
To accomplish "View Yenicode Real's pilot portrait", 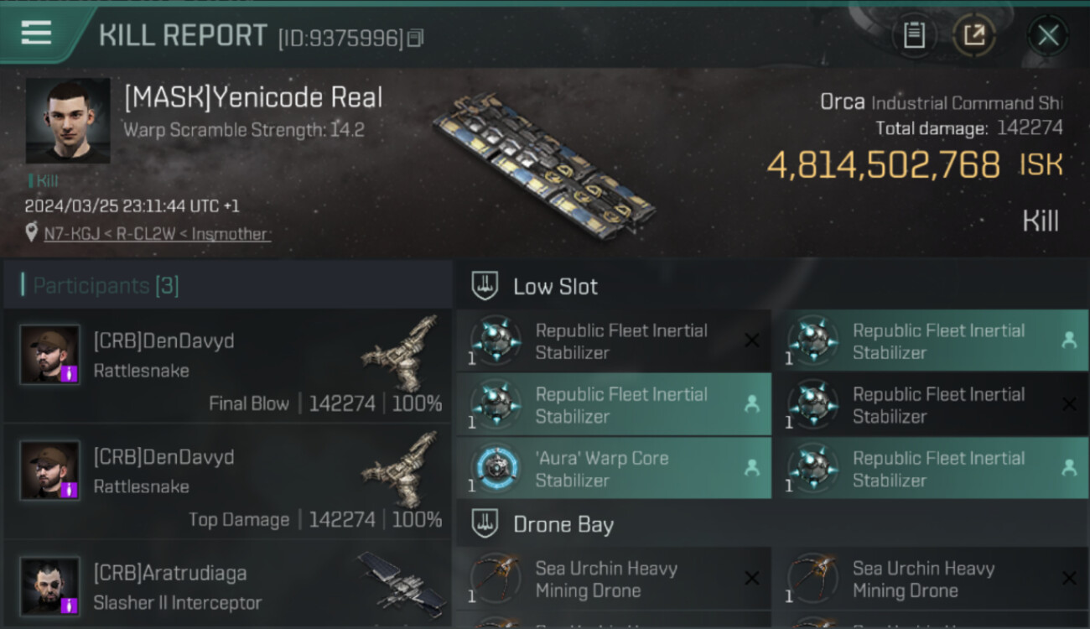I will point(68,122).
